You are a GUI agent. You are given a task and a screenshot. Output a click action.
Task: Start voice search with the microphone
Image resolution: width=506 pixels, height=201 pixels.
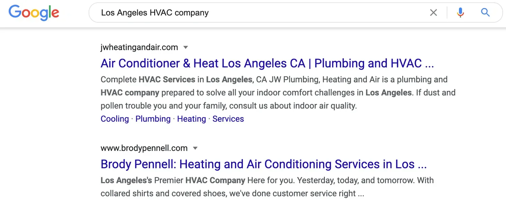tap(460, 13)
